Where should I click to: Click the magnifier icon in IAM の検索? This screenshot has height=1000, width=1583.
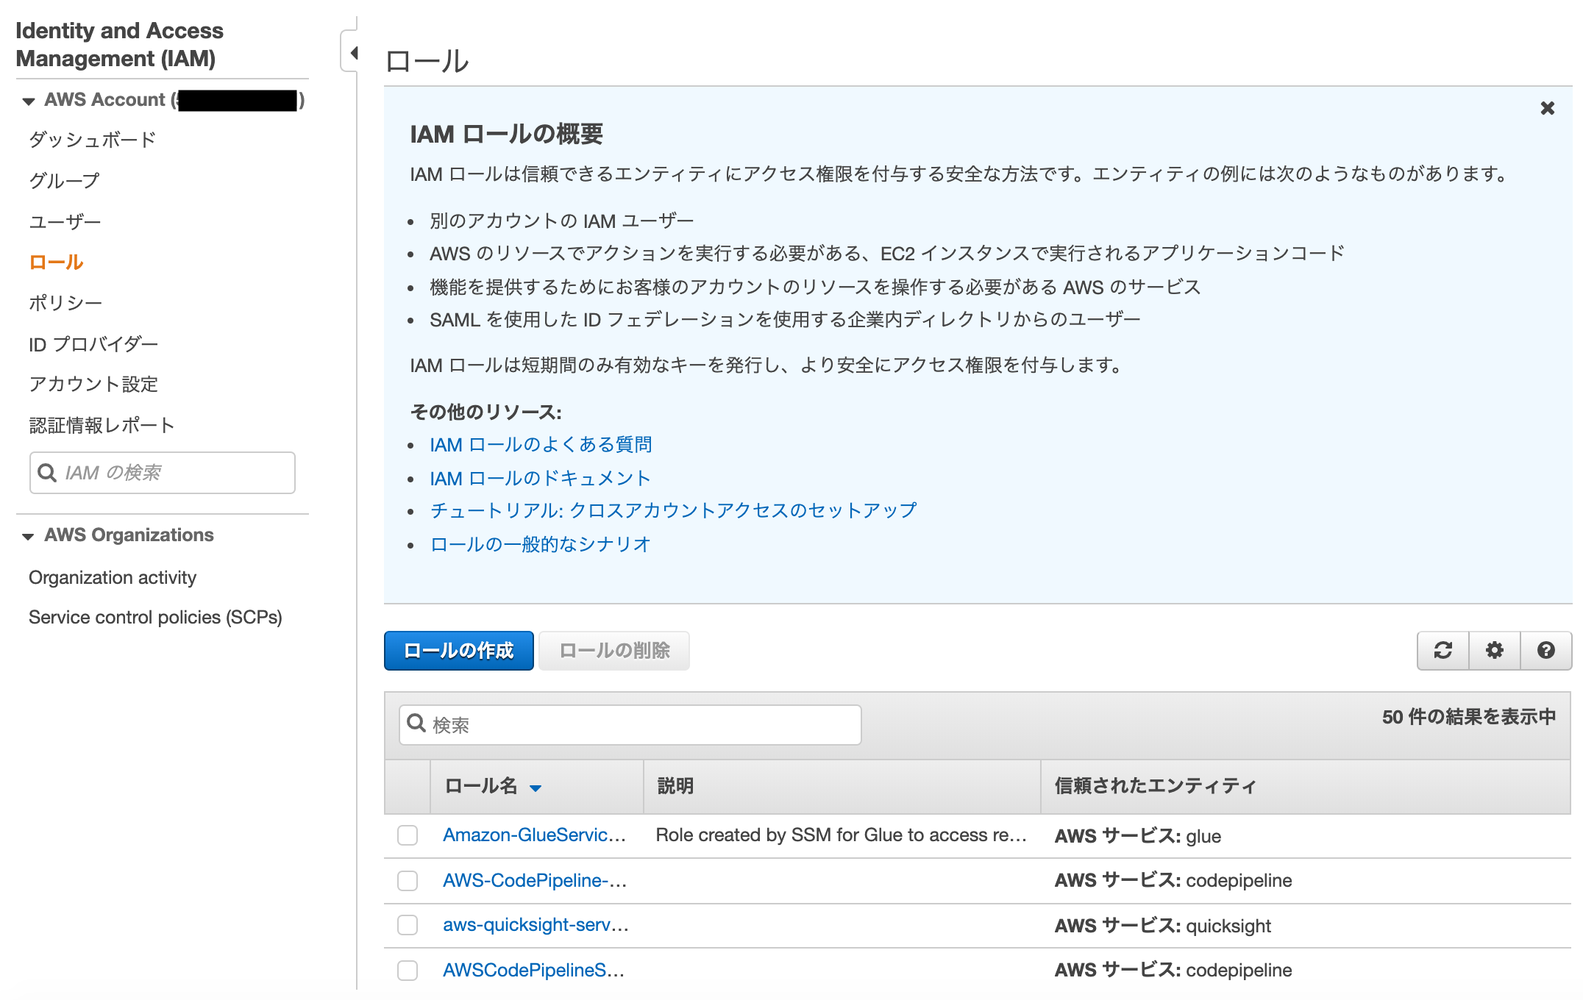(47, 473)
